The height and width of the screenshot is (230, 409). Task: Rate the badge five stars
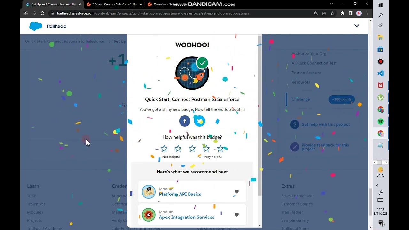tap(220, 149)
